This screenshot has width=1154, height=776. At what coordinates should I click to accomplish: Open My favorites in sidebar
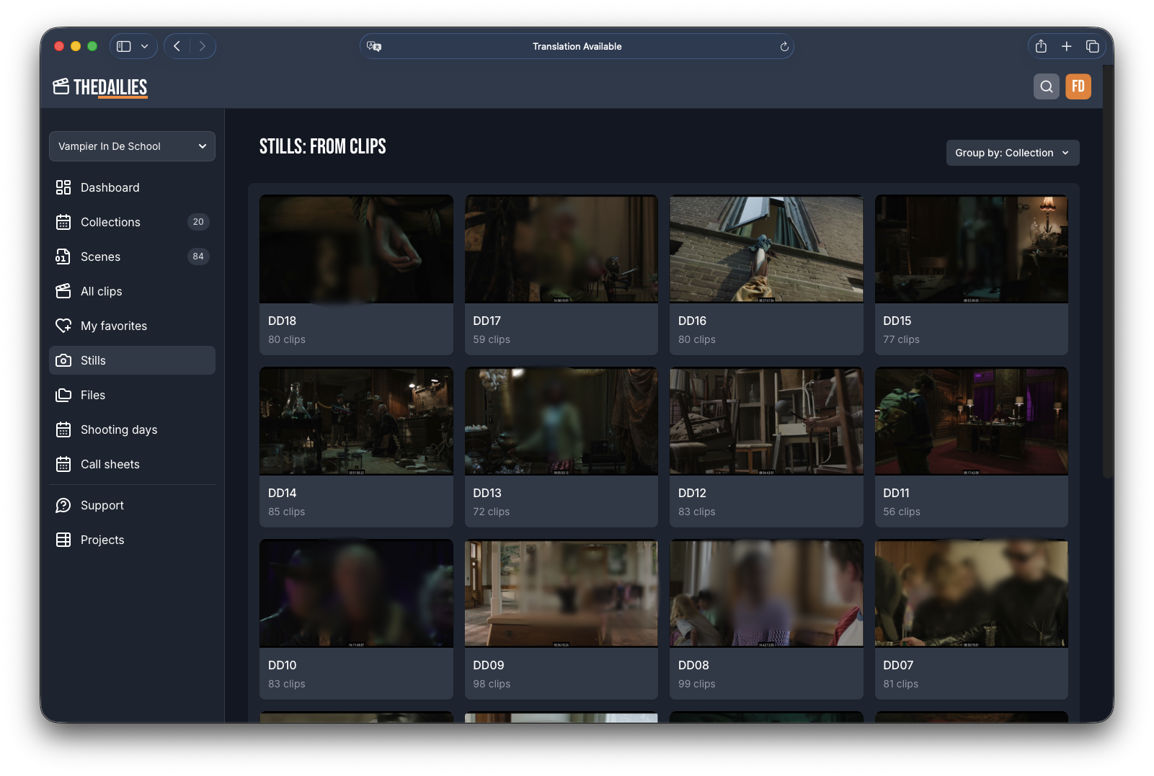[x=132, y=326]
